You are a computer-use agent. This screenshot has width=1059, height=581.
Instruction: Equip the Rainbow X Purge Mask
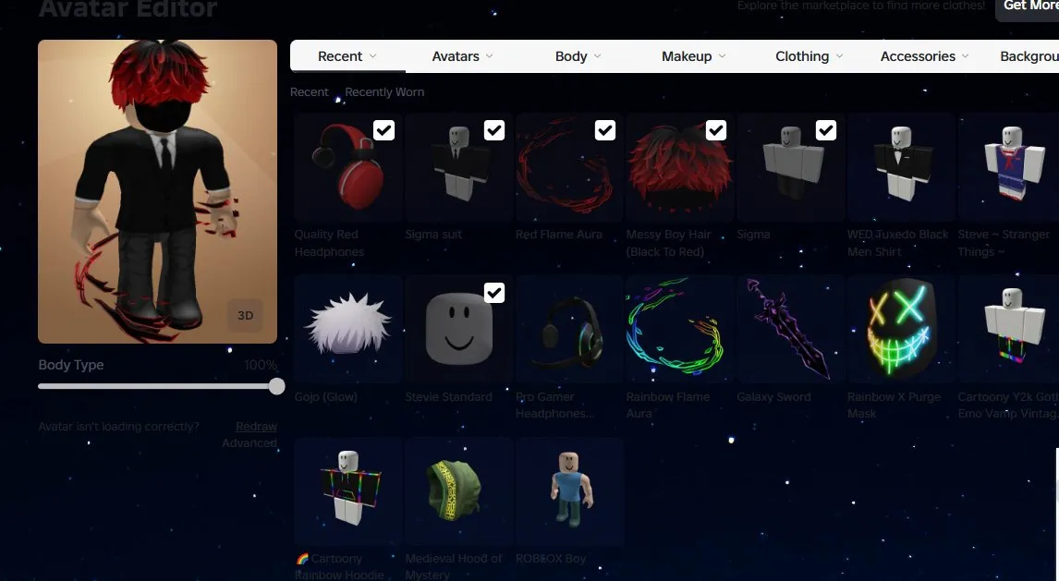coord(901,330)
